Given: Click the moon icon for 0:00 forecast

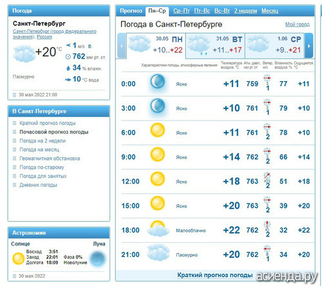Looking at the screenshot, I should click(x=157, y=81).
